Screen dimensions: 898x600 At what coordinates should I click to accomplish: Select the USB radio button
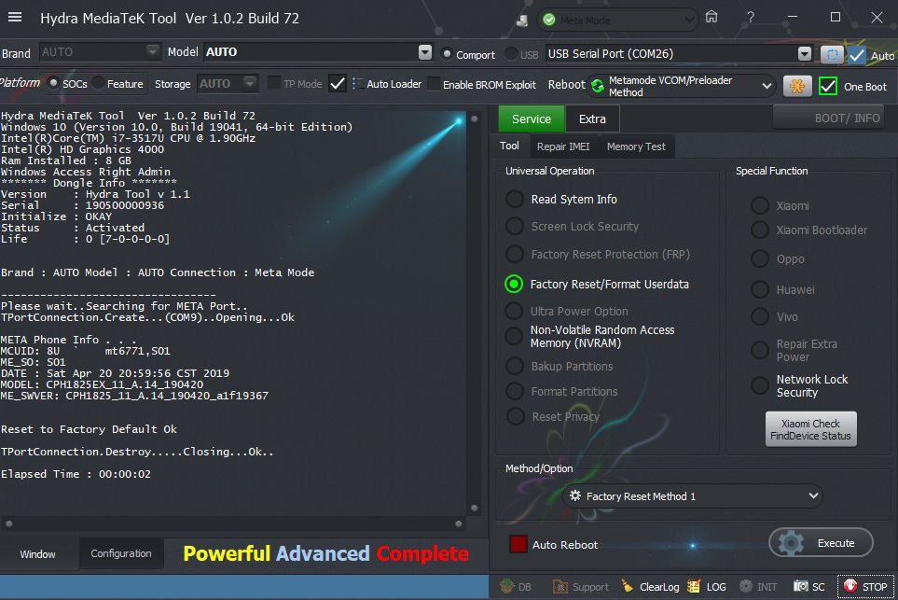[x=511, y=54]
